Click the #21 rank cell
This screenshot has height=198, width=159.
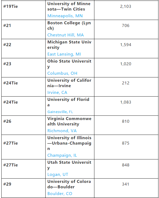[x=23, y=29]
